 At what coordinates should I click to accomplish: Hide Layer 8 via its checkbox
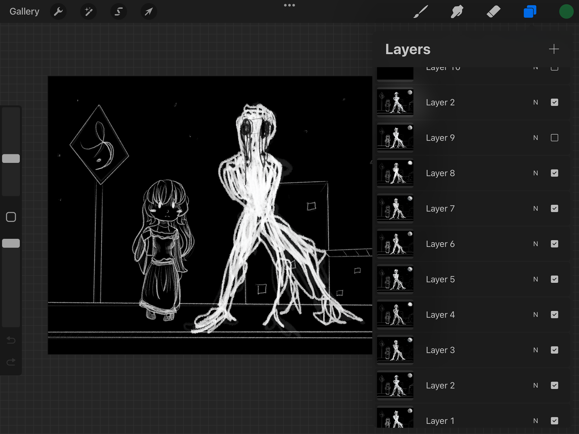coord(554,173)
